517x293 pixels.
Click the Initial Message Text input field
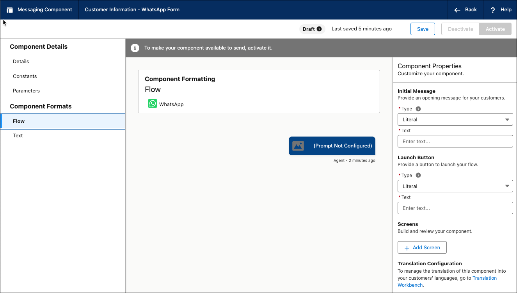pos(455,141)
